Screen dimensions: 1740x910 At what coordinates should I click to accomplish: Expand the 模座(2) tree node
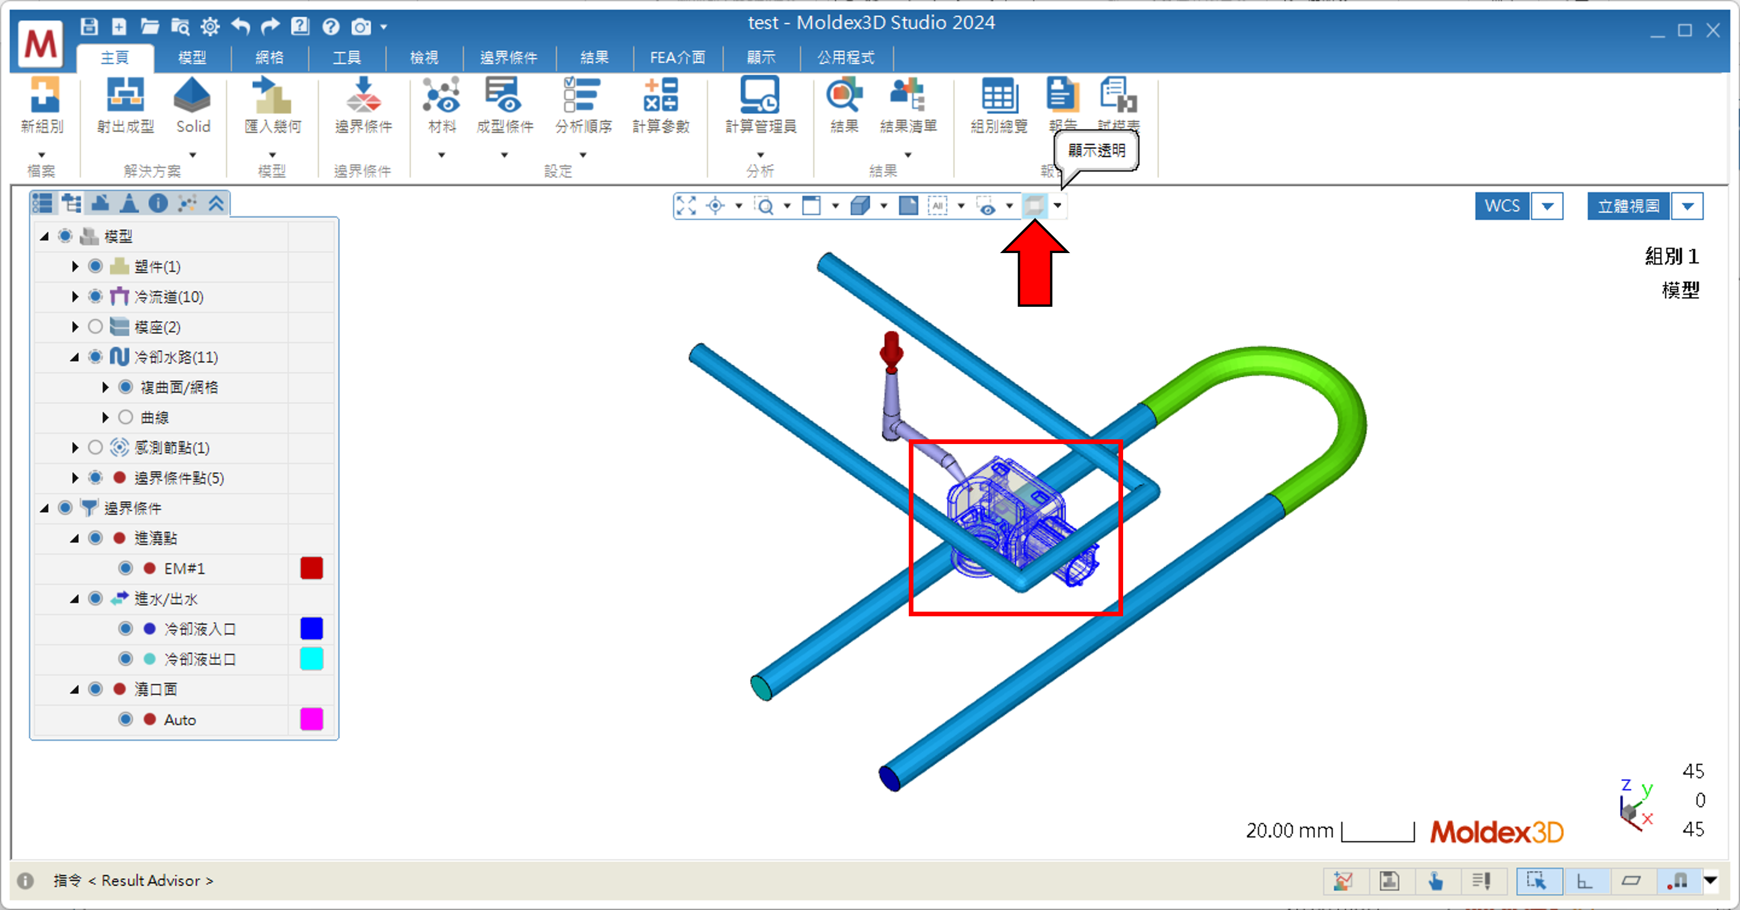tap(75, 327)
